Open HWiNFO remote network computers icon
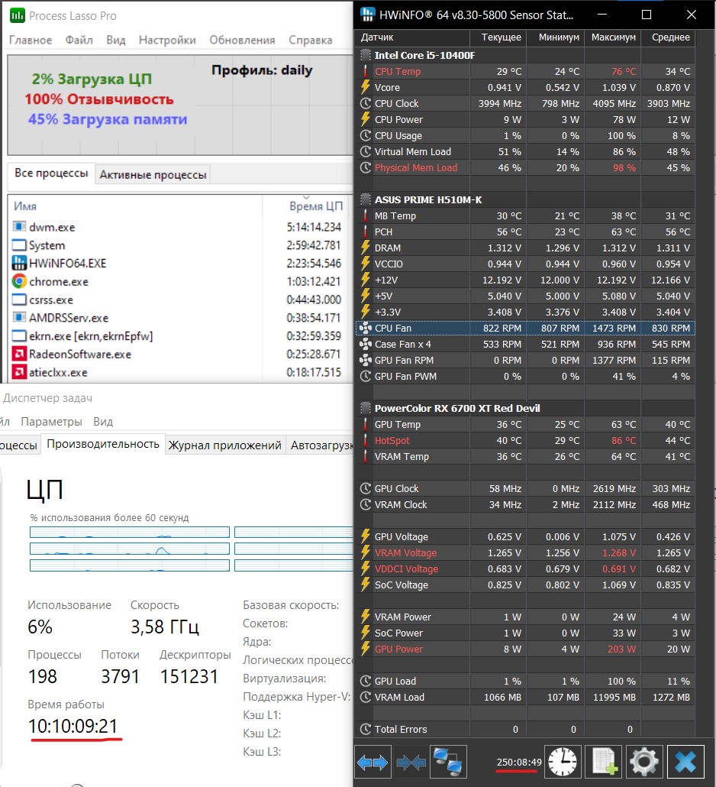 (448, 762)
